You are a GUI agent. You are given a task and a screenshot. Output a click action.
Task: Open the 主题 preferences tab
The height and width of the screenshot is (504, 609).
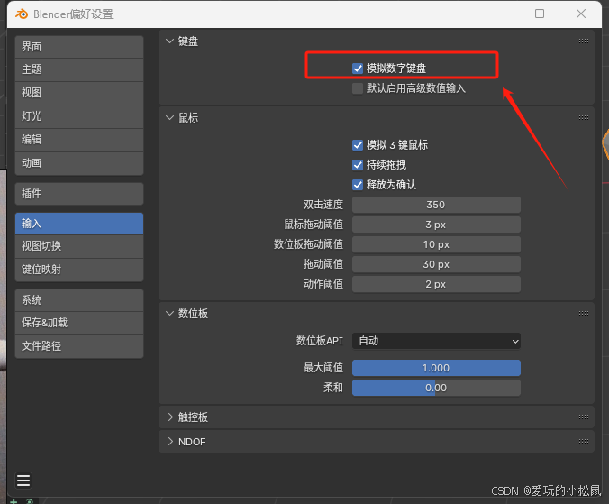tap(79, 70)
